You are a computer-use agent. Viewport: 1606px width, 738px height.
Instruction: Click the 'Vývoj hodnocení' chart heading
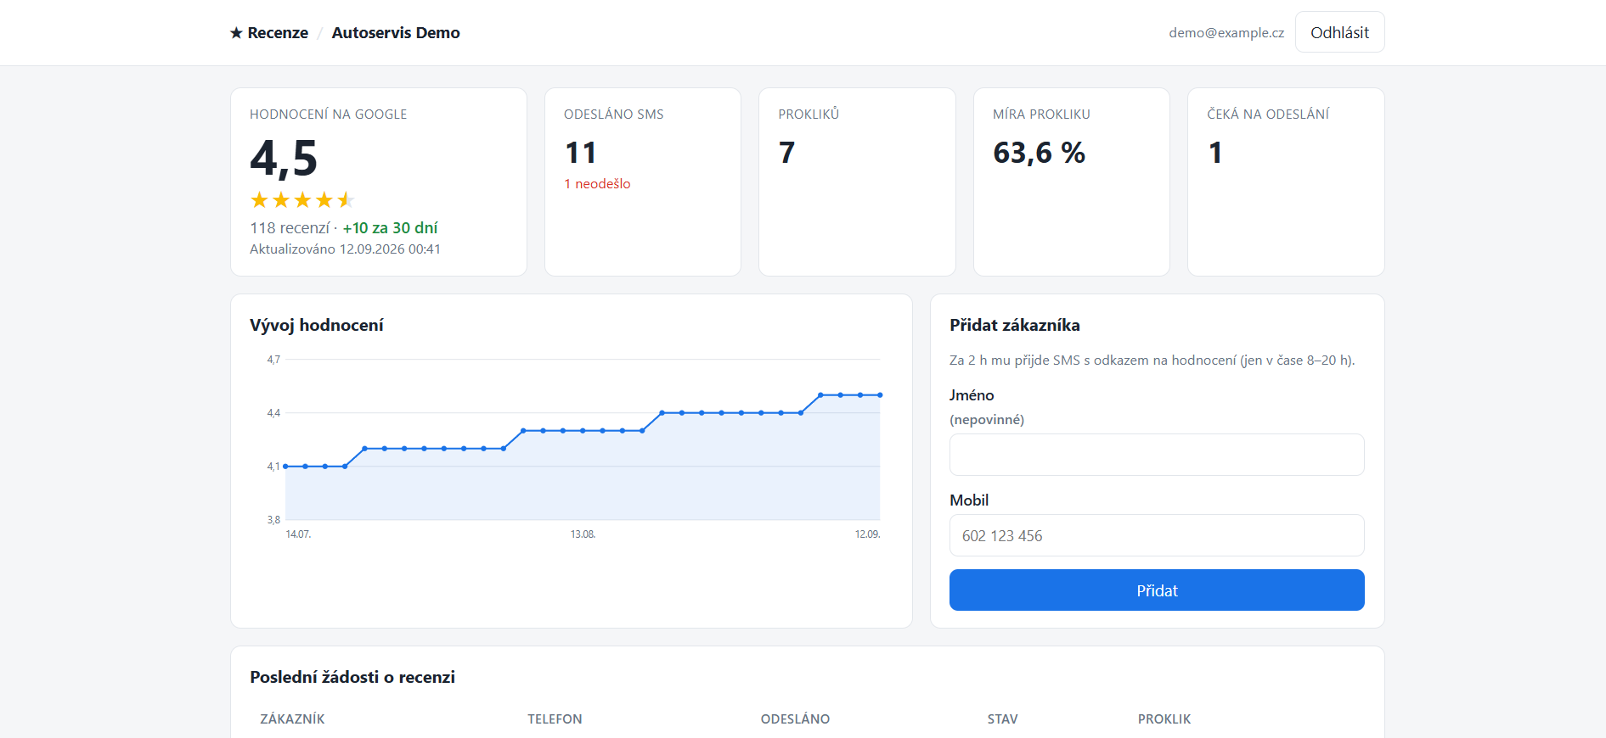click(x=317, y=326)
